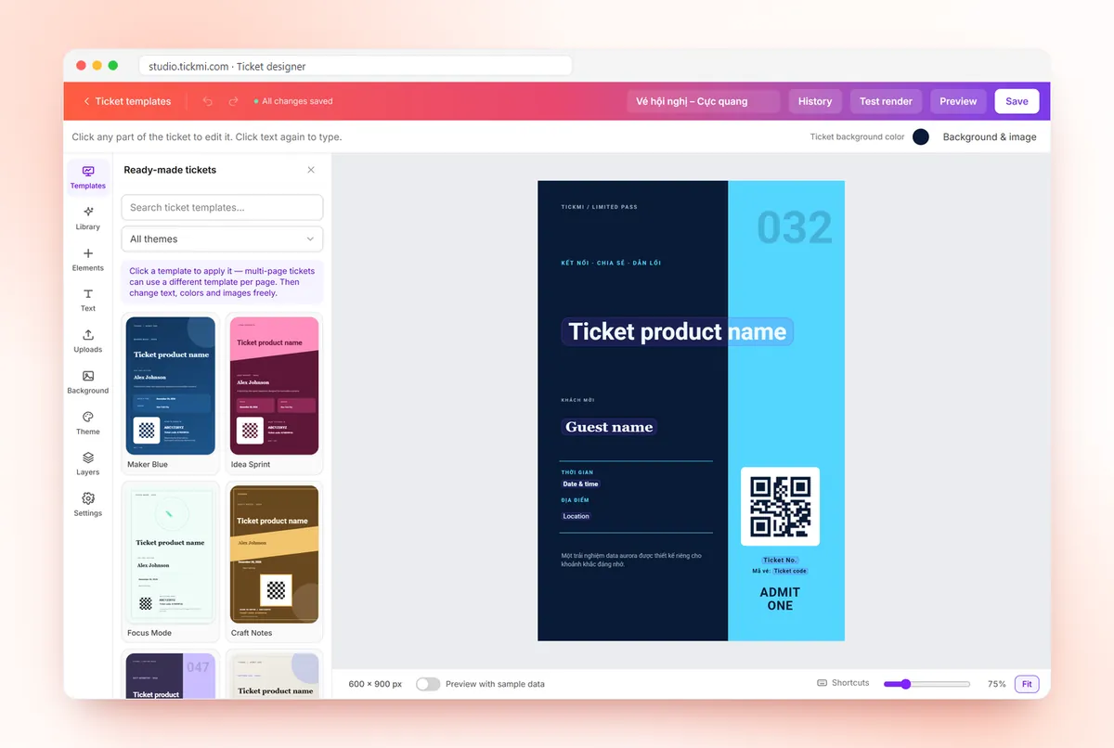
Task: Apply the purple template numbered 047
Action: [171, 676]
